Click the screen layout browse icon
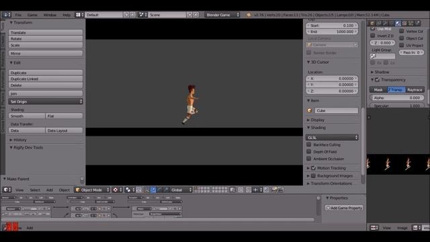Viewport: 430px width, 242px height. (x=79, y=15)
